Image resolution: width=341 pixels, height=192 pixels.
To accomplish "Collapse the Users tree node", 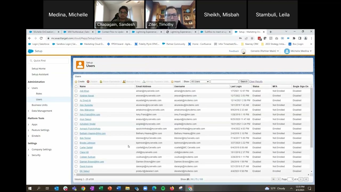I will coord(29,88).
